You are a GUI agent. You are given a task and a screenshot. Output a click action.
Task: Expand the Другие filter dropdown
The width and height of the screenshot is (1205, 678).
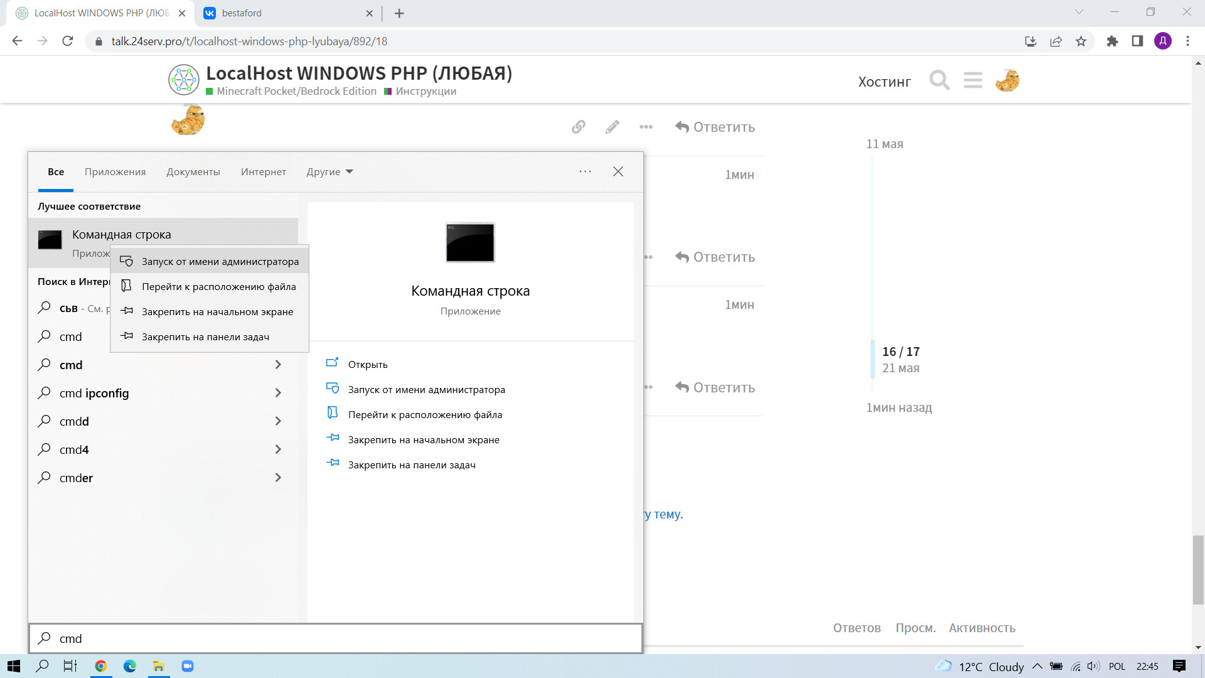coord(329,172)
